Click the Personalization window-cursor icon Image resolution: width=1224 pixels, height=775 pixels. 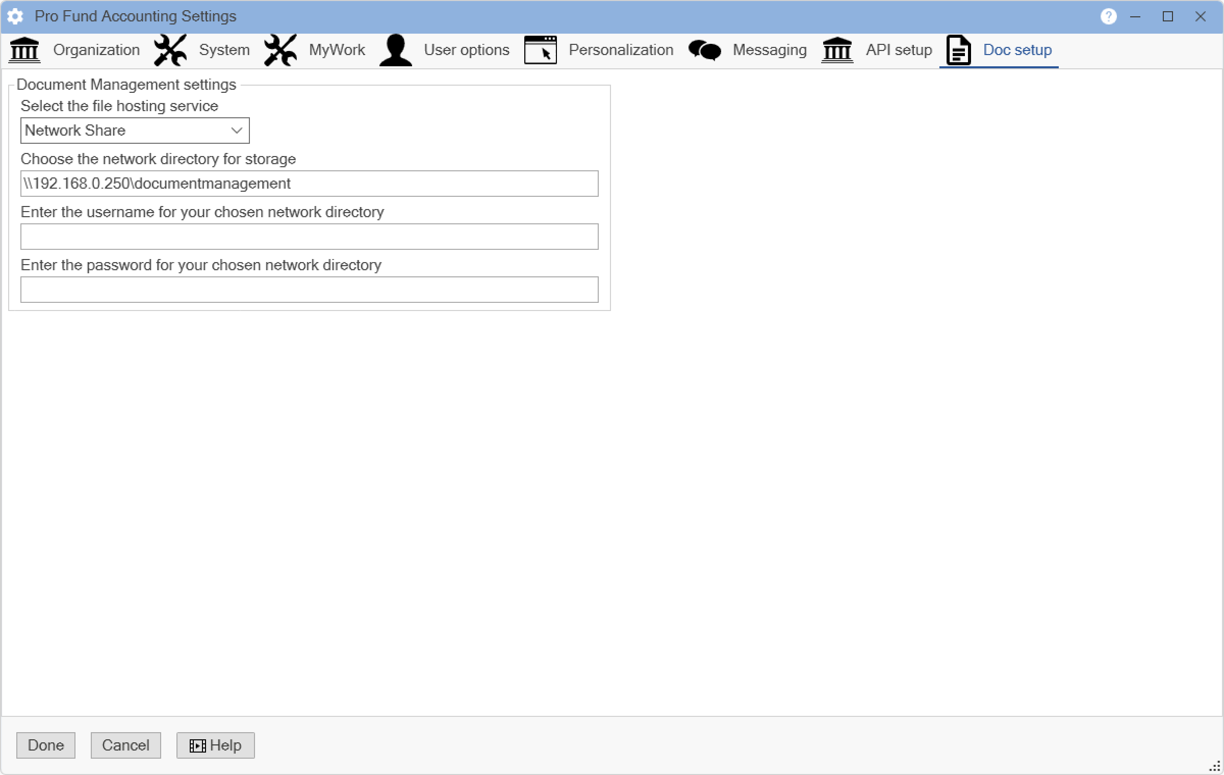(540, 50)
